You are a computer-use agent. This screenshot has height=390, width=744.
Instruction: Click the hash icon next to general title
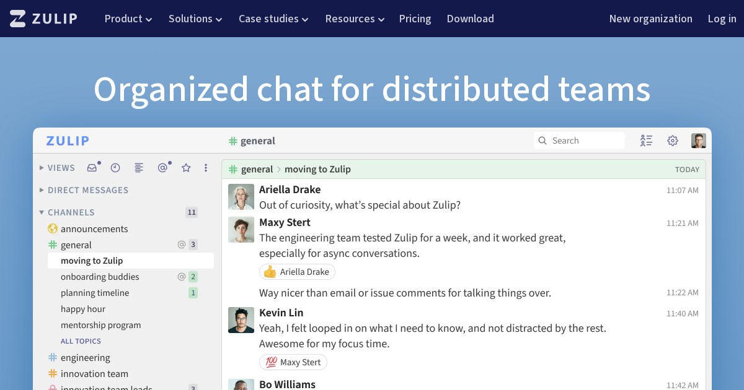pos(233,141)
